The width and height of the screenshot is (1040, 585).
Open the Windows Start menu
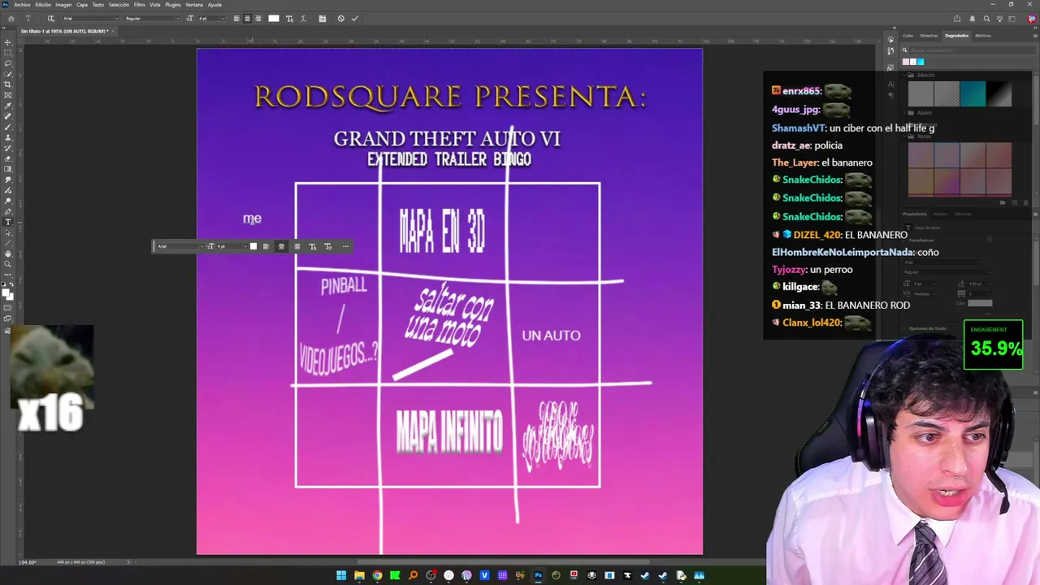(341, 576)
